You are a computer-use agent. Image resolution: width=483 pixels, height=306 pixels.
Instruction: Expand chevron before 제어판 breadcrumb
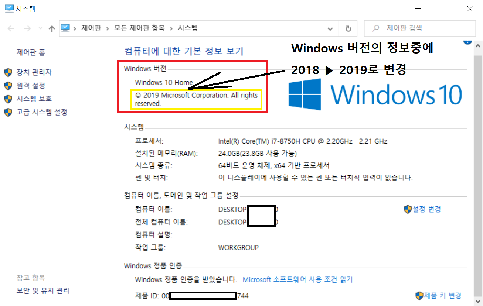tap(75, 28)
